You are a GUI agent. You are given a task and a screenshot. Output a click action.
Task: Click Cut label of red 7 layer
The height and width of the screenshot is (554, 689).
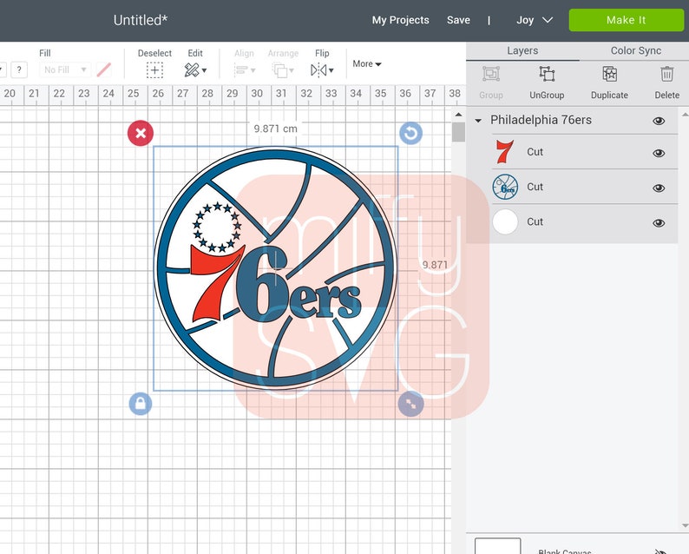click(535, 152)
